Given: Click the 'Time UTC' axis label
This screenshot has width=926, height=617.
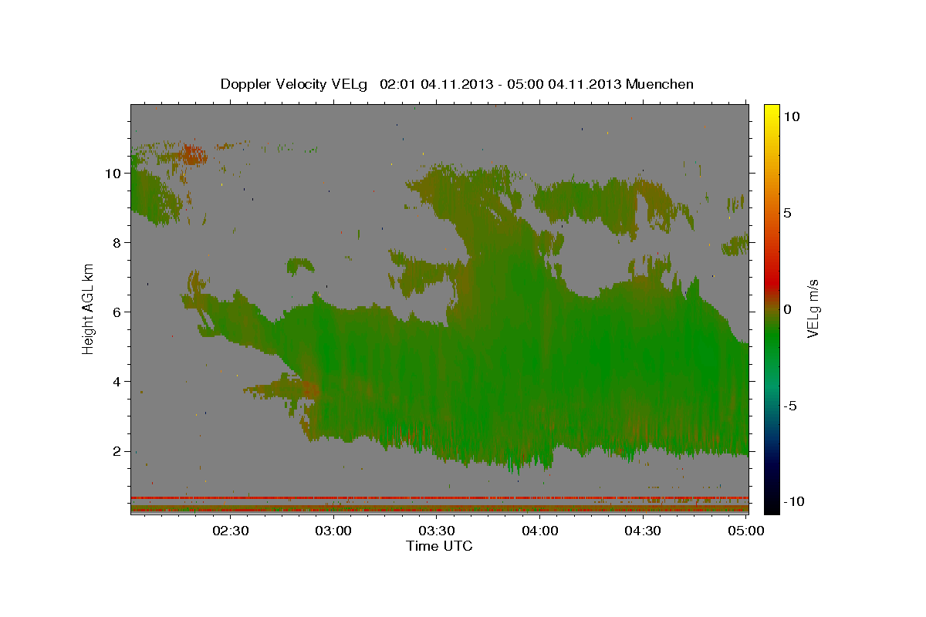Looking at the screenshot, I should click(439, 546).
